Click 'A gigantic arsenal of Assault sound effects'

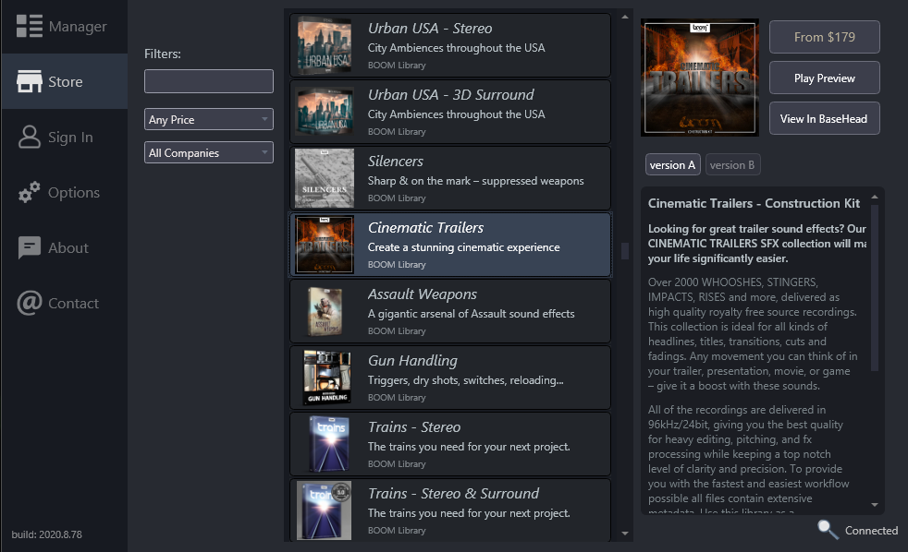tap(471, 314)
